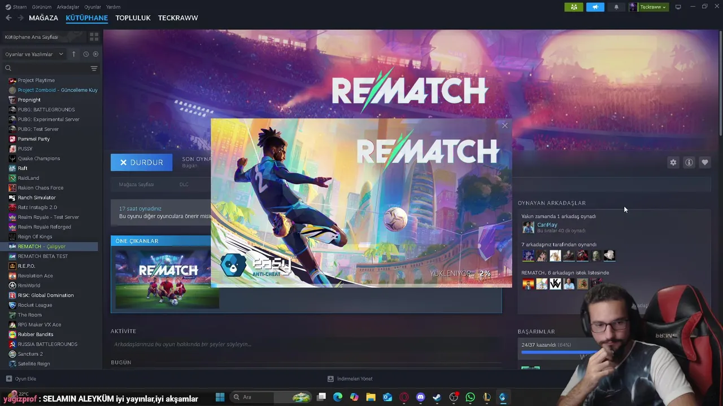
Task: Open CanPlay friend profile
Action: pyautogui.click(x=547, y=225)
